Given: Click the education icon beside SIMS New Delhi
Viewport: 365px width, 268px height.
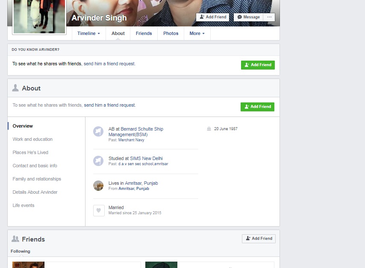Looking at the screenshot, I should [x=98, y=161].
